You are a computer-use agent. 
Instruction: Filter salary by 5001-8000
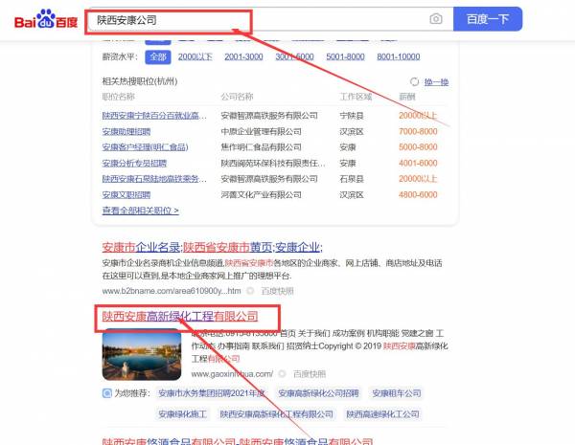pos(345,57)
